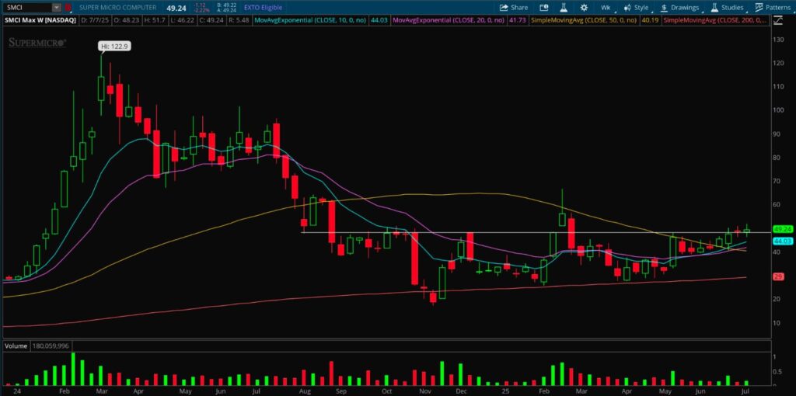Click the last price 49.24 in header
Screen dimensions: 796x396
click(x=176, y=8)
